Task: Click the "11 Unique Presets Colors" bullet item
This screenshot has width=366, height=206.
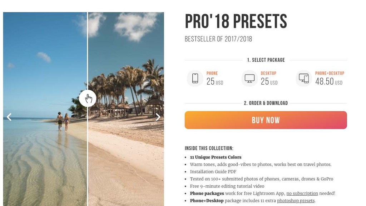Action: pos(215,157)
